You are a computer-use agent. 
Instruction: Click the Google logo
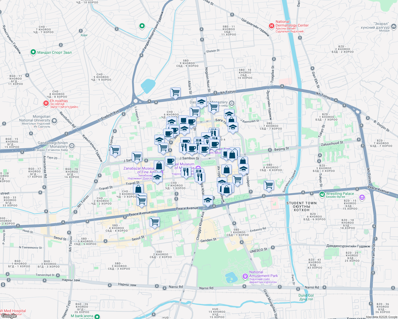pos(9,316)
